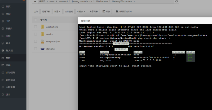The width and height of the screenshot is (212, 110).
Task: Go to jinrong.taomiduo.cn in the breadcrumb
Action: (x=82, y=1)
